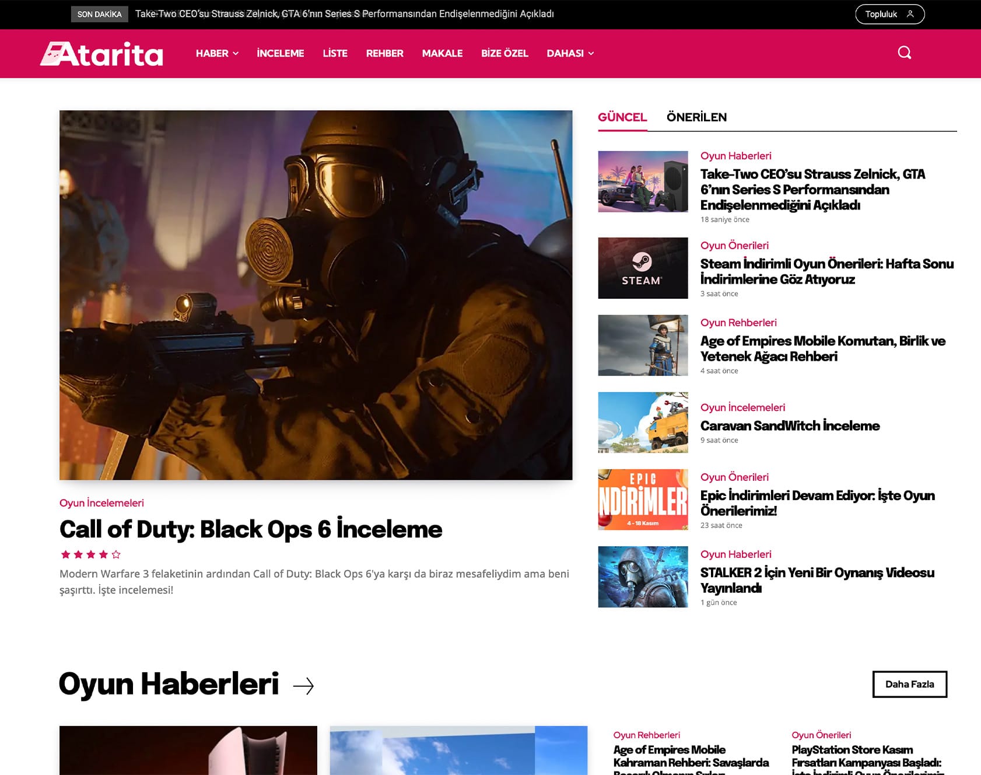This screenshot has height=775, width=981.
Task: Switch to the GÜNCEL tab
Action: tap(622, 117)
